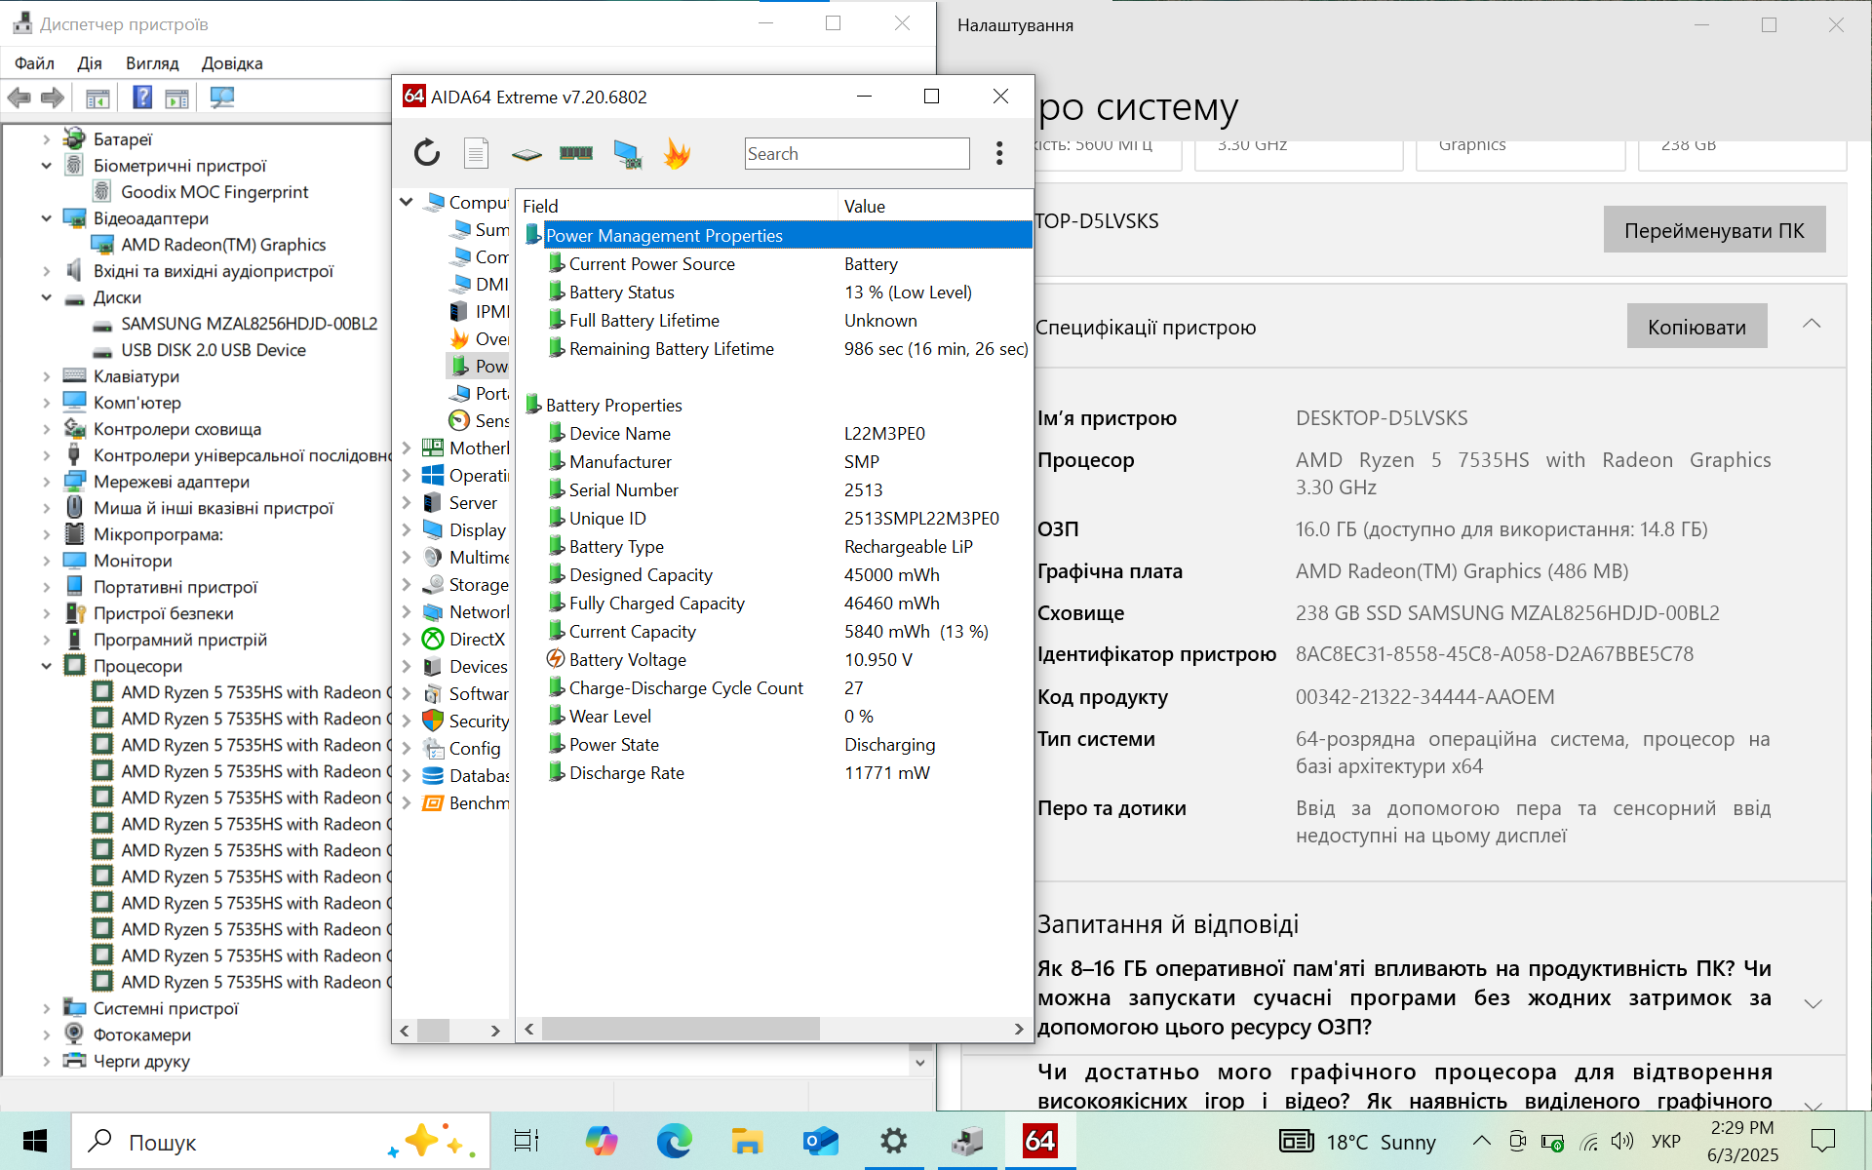The image size is (1872, 1170).
Task: Click Device Manager Back arrow icon
Action: (19, 97)
